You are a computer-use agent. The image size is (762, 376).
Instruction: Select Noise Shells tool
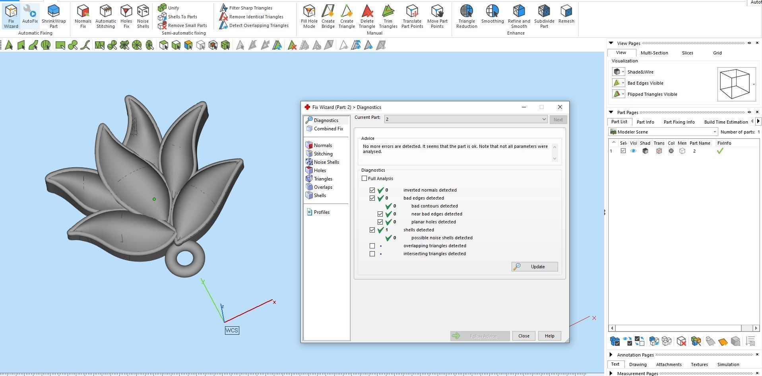pyautogui.click(x=143, y=16)
